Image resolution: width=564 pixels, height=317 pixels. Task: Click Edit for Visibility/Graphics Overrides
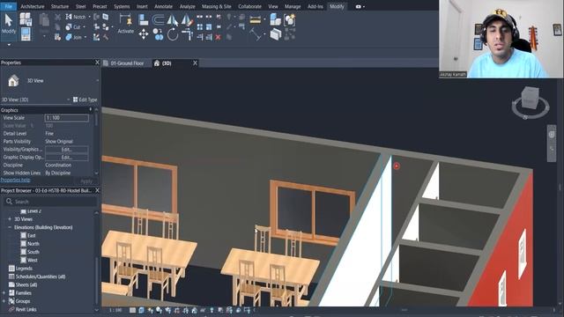(66, 150)
